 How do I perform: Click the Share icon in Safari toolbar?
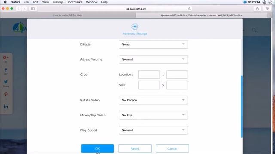coord(257,9)
